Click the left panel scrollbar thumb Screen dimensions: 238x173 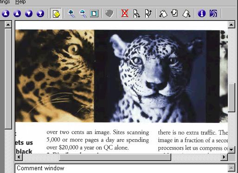[8, 78]
